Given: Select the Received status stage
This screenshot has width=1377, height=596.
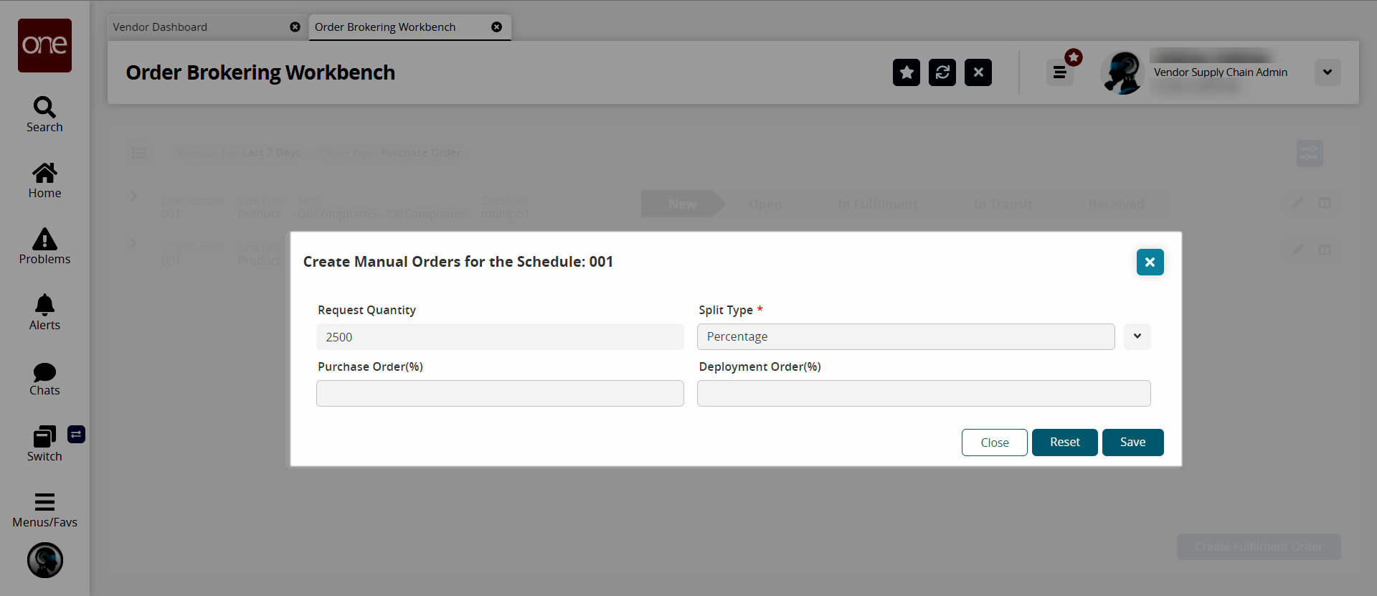Looking at the screenshot, I should [1116, 204].
